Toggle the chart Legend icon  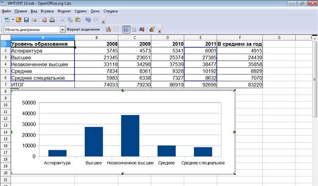pyautogui.click(x=134, y=30)
